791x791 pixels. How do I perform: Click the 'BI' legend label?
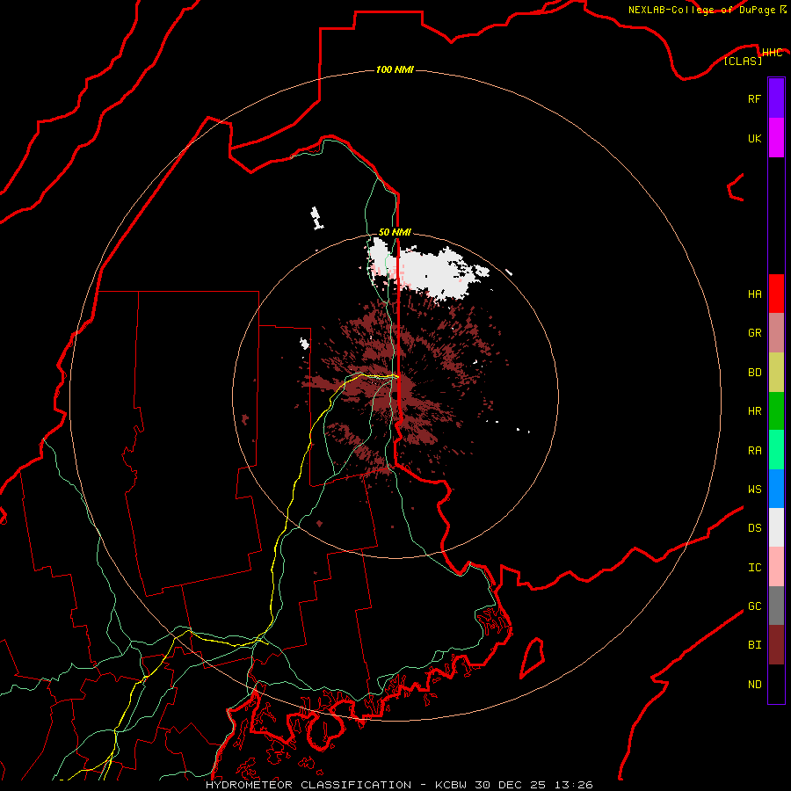(x=754, y=645)
